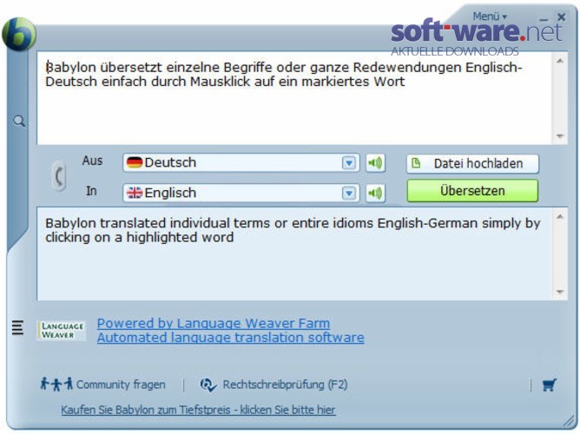Click the Datei hochladen button
580x434 pixels.
point(472,164)
